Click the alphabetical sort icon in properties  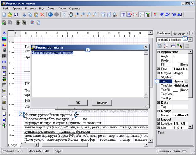point(166,46)
